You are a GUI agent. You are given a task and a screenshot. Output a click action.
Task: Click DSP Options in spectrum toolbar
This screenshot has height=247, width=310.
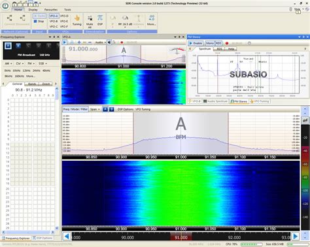126,109
